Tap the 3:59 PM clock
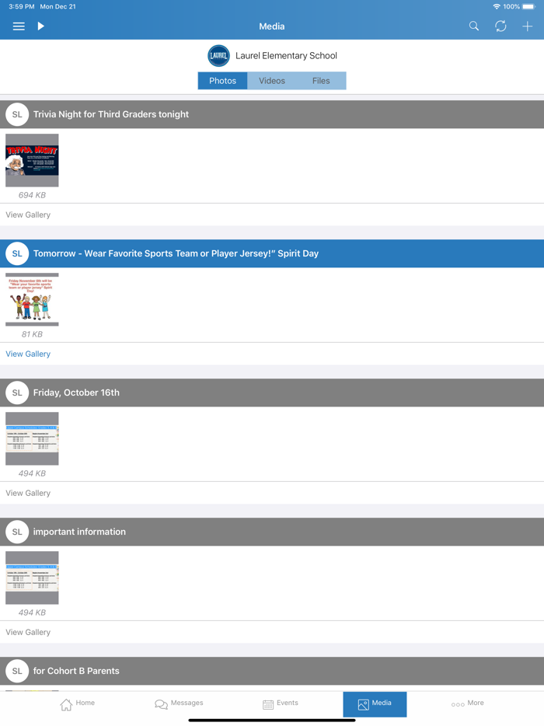The width and height of the screenshot is (544, 726). click(21, 6)
